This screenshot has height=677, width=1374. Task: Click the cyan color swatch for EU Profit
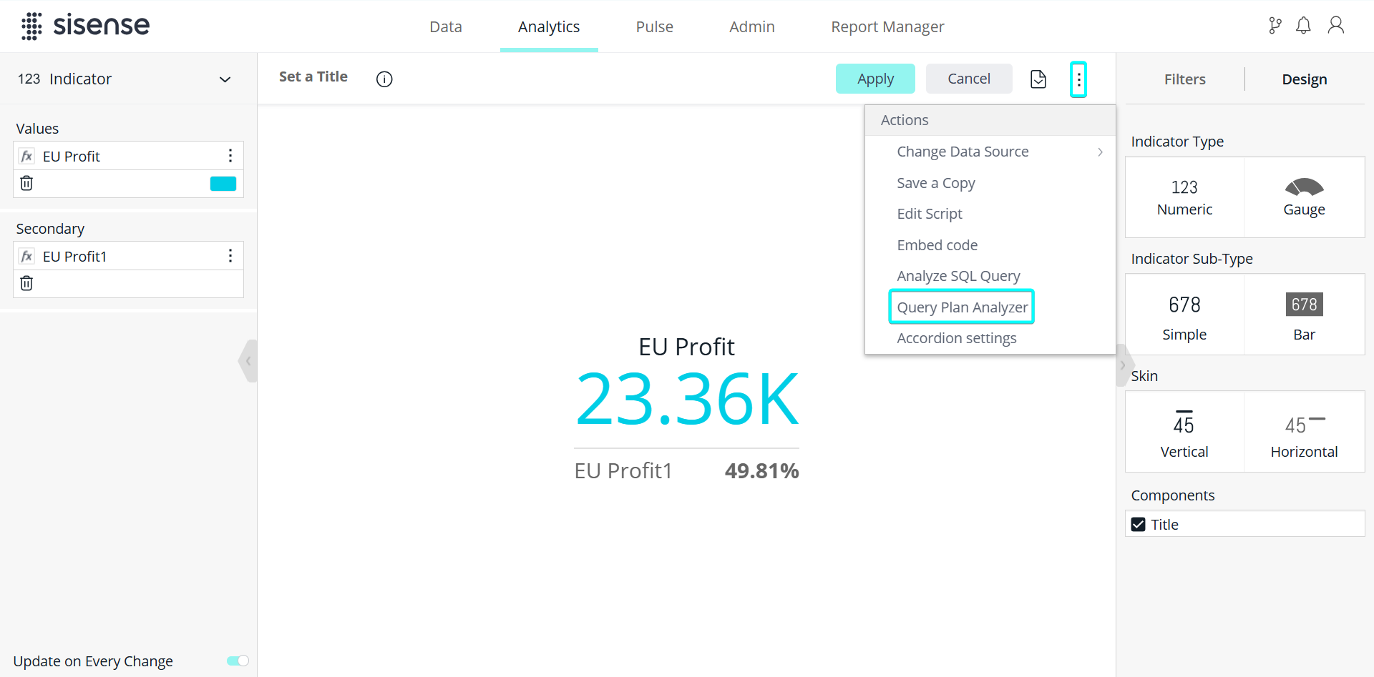point(223,184)
